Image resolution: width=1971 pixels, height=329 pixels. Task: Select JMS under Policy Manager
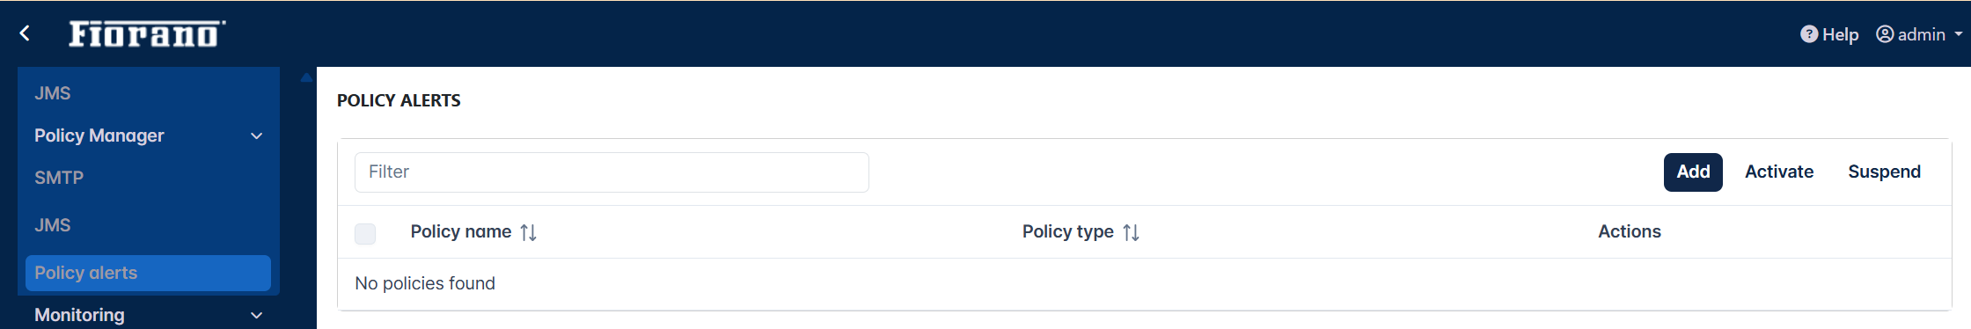click(53, 225)
